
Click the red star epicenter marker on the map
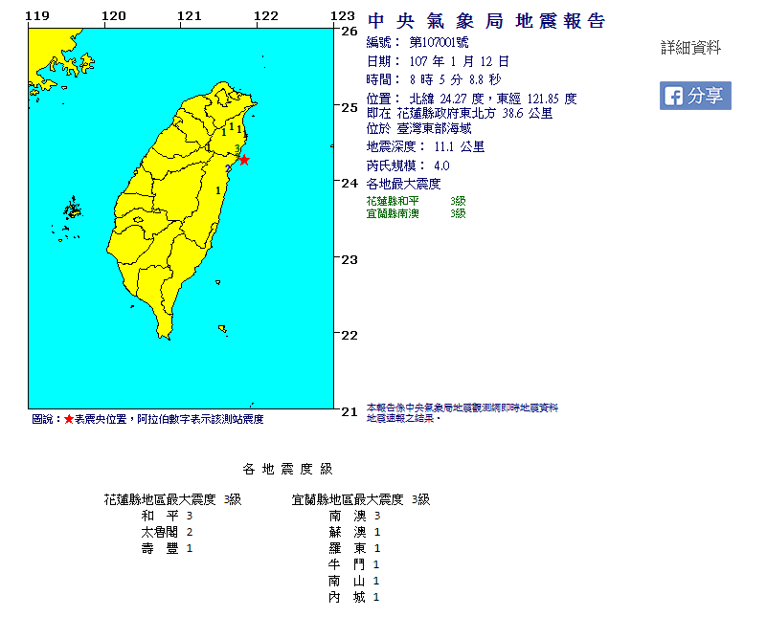(x=244, y=161)
